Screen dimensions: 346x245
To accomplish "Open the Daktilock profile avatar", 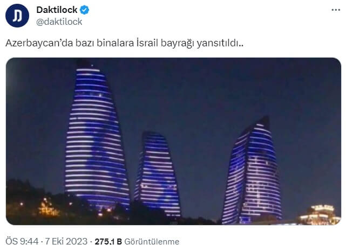I will pyautogui.click(x=17, y=16).
